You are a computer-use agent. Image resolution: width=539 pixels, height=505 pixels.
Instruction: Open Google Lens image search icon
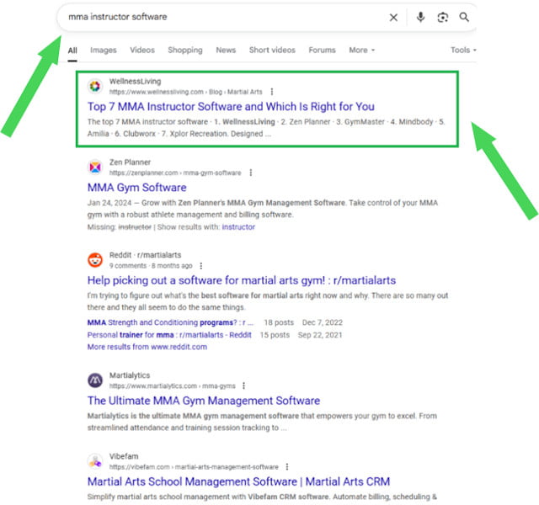[x=442, y=17]
